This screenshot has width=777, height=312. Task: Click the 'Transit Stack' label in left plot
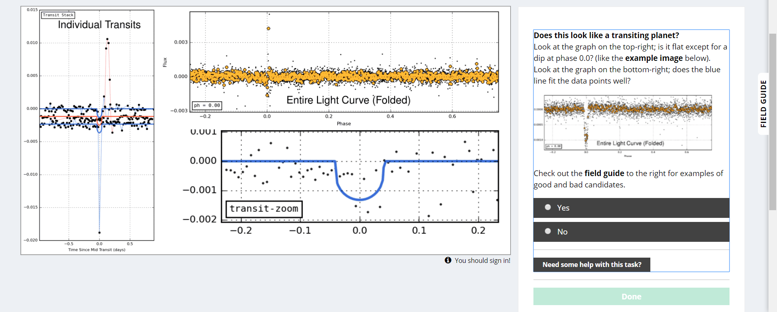[x=58, y=15]
